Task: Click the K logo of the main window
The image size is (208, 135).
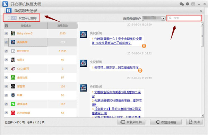Action: point(5,4)
